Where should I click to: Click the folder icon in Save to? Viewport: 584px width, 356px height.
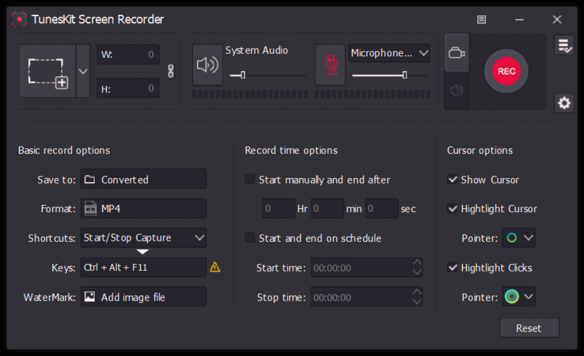click(90, 180)
